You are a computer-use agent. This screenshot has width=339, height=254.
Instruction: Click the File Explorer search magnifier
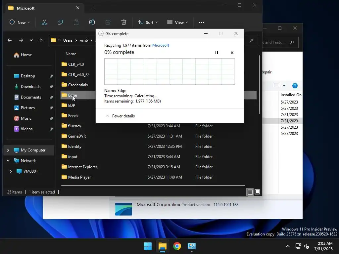click(x=252, y=40)
